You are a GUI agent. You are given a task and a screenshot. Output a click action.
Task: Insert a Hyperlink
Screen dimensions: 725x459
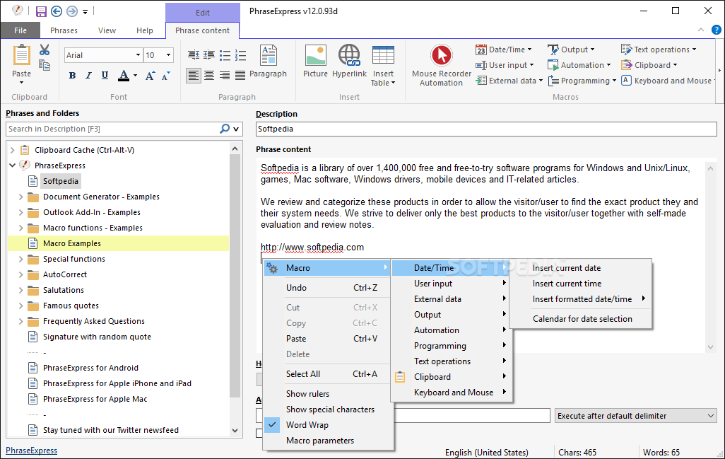tap(349, 62)
